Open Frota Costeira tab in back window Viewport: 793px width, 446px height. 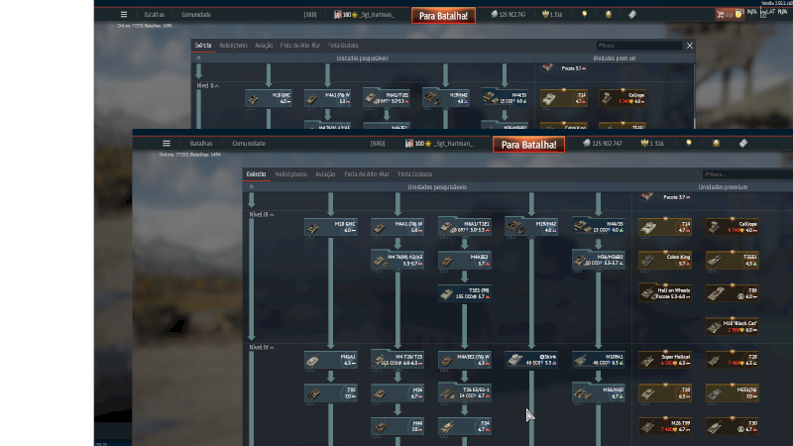tap(343, 46)
